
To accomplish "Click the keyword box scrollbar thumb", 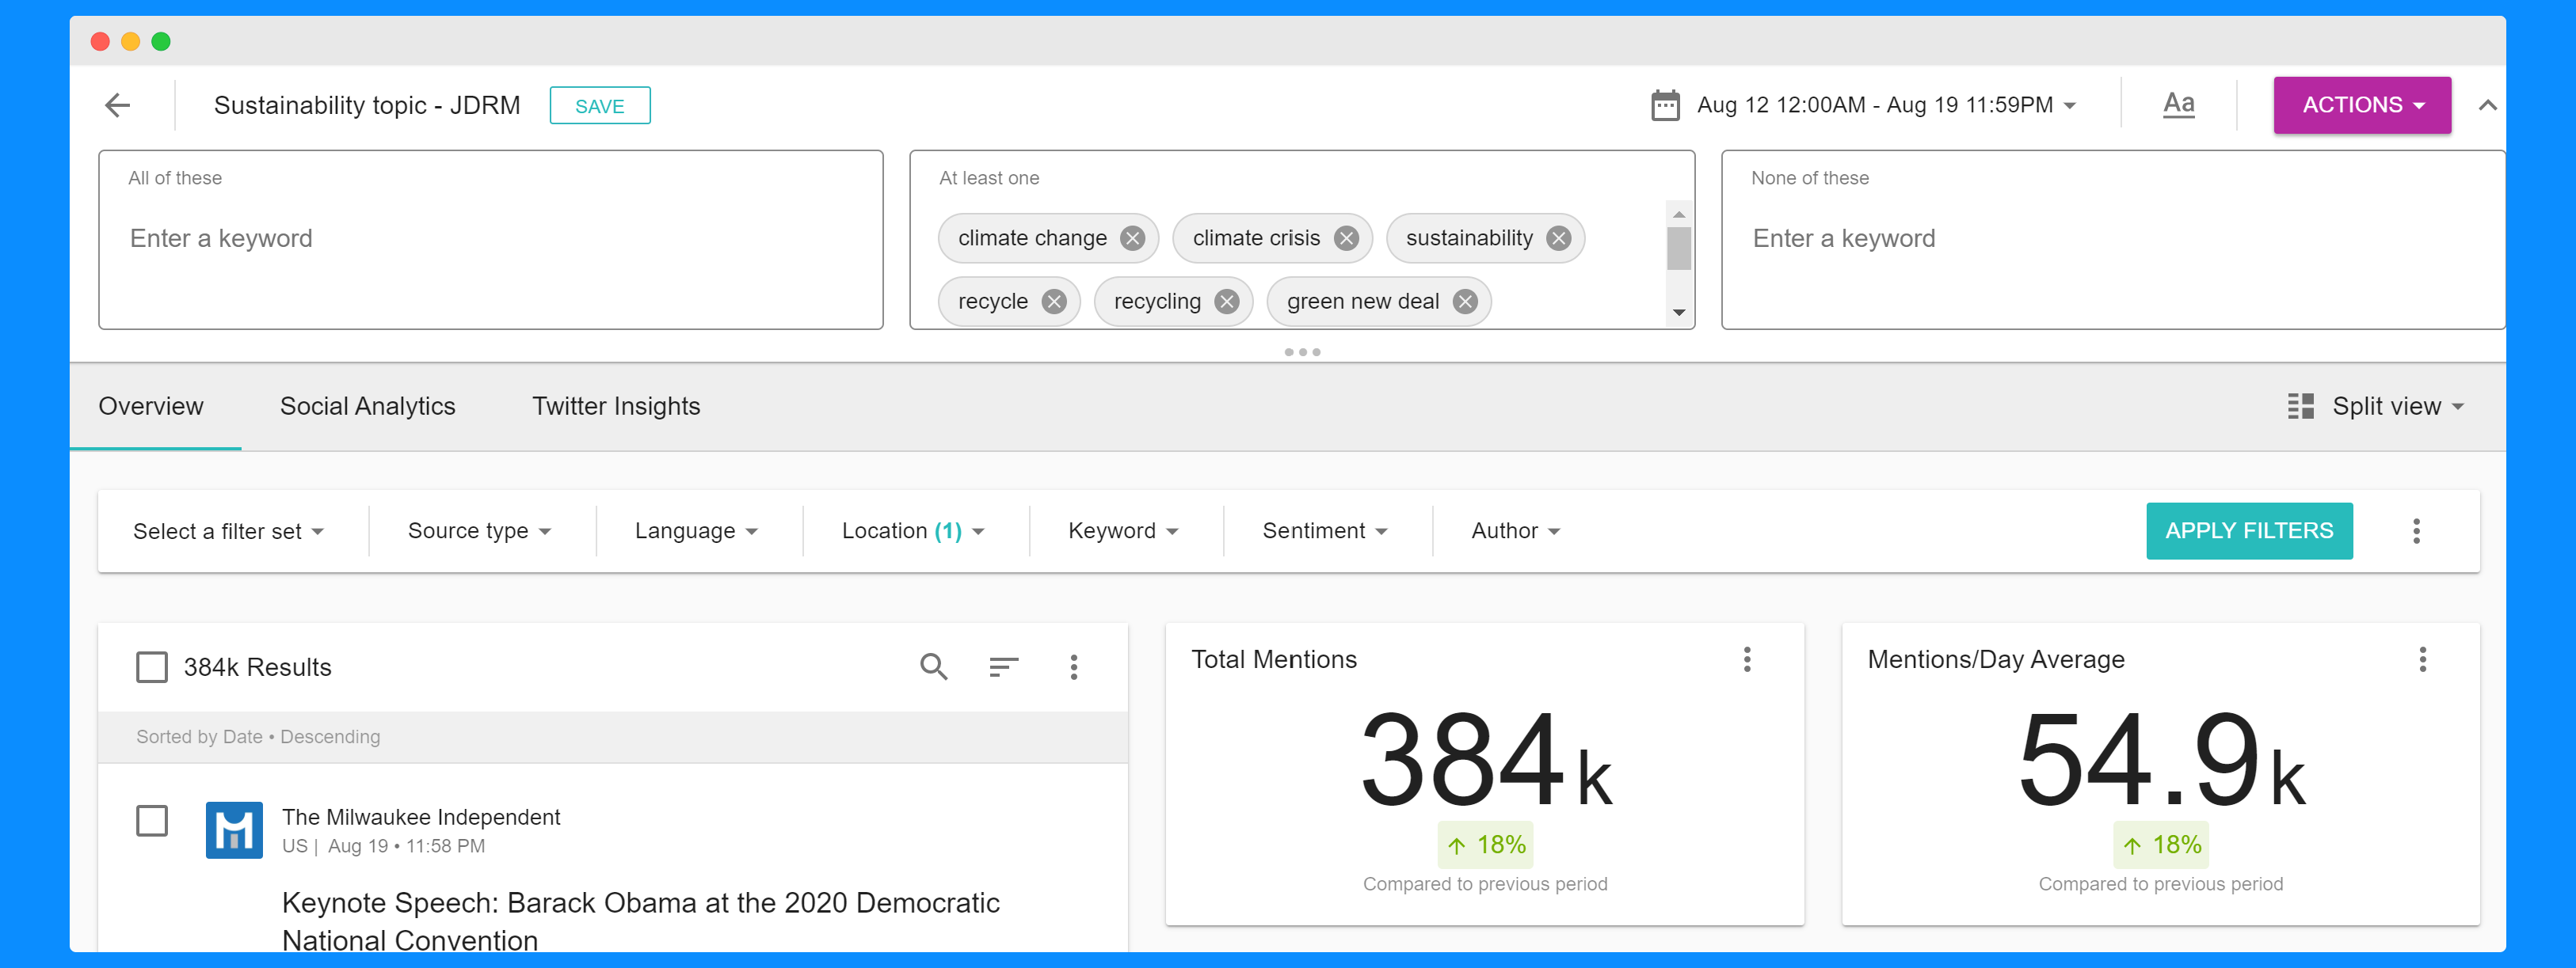I will pos(1678,249).
